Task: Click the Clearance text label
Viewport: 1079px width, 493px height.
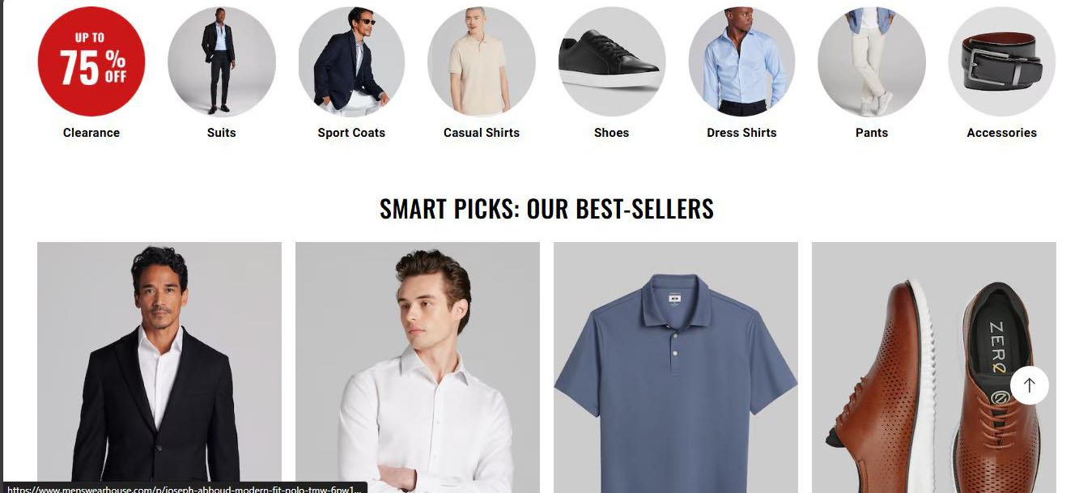Action: (x=91, y=133)
